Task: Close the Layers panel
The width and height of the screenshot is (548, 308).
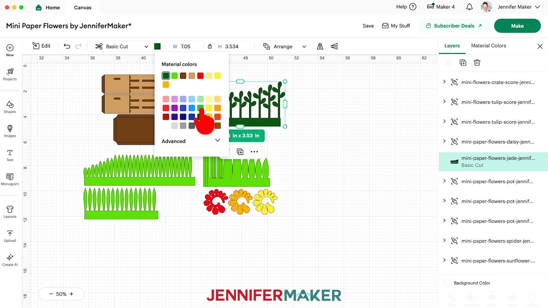Action: (540, 46)
